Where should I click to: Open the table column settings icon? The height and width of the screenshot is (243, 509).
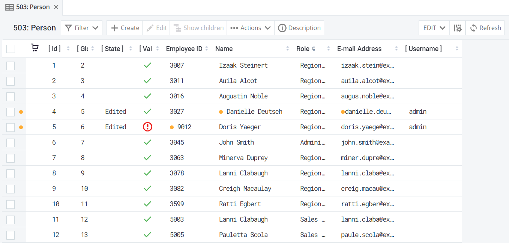point(458,28)
